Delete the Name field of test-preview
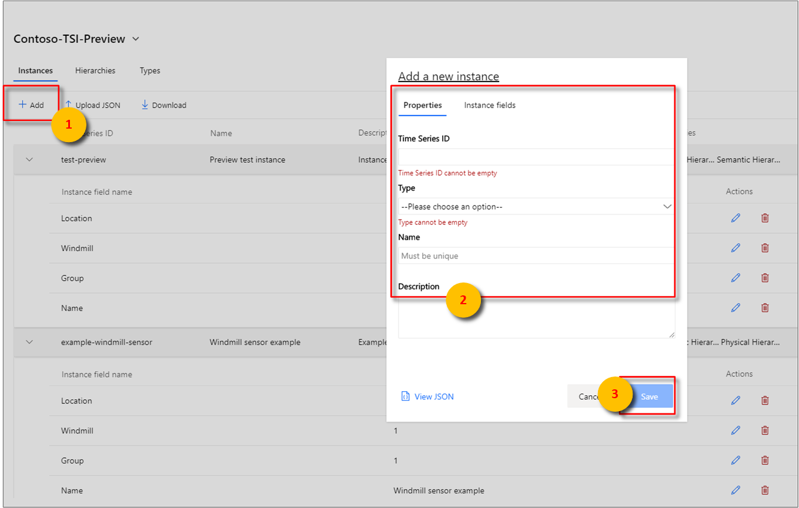799x508 pixels. [x=764, y=307]
